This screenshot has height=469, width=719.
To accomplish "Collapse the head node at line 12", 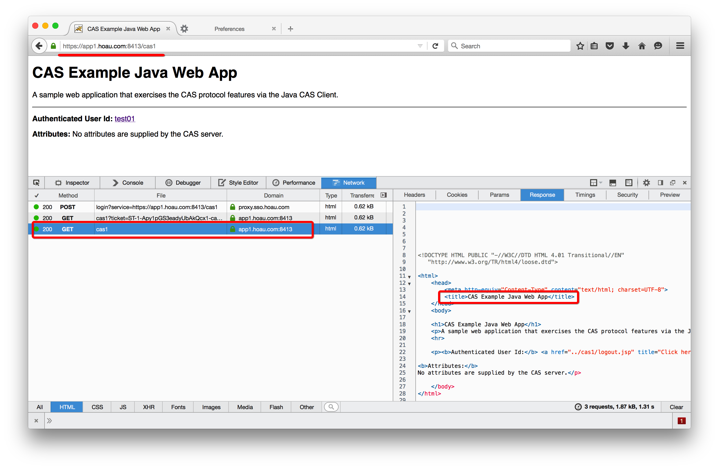I will (x=409, y=284).
